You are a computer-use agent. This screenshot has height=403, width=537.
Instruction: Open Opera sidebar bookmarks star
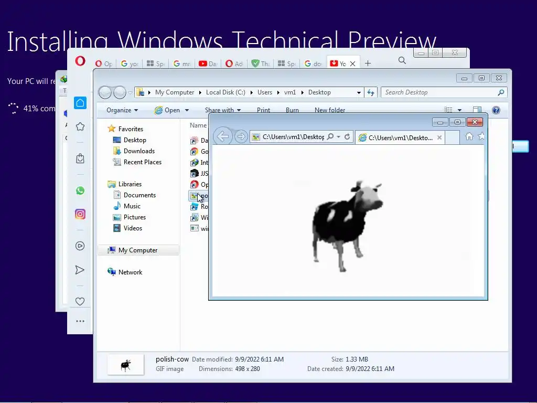click(x=80, y=126)
